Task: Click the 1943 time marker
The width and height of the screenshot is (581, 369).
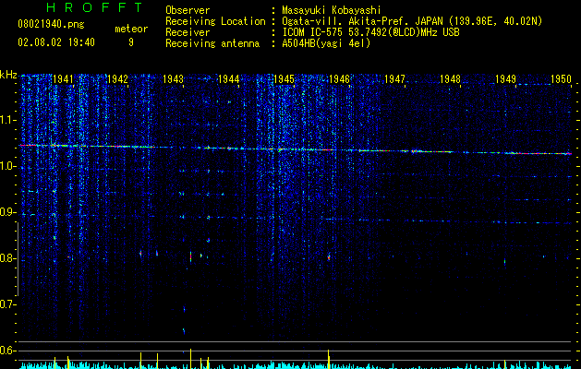Action: point(173,79)
